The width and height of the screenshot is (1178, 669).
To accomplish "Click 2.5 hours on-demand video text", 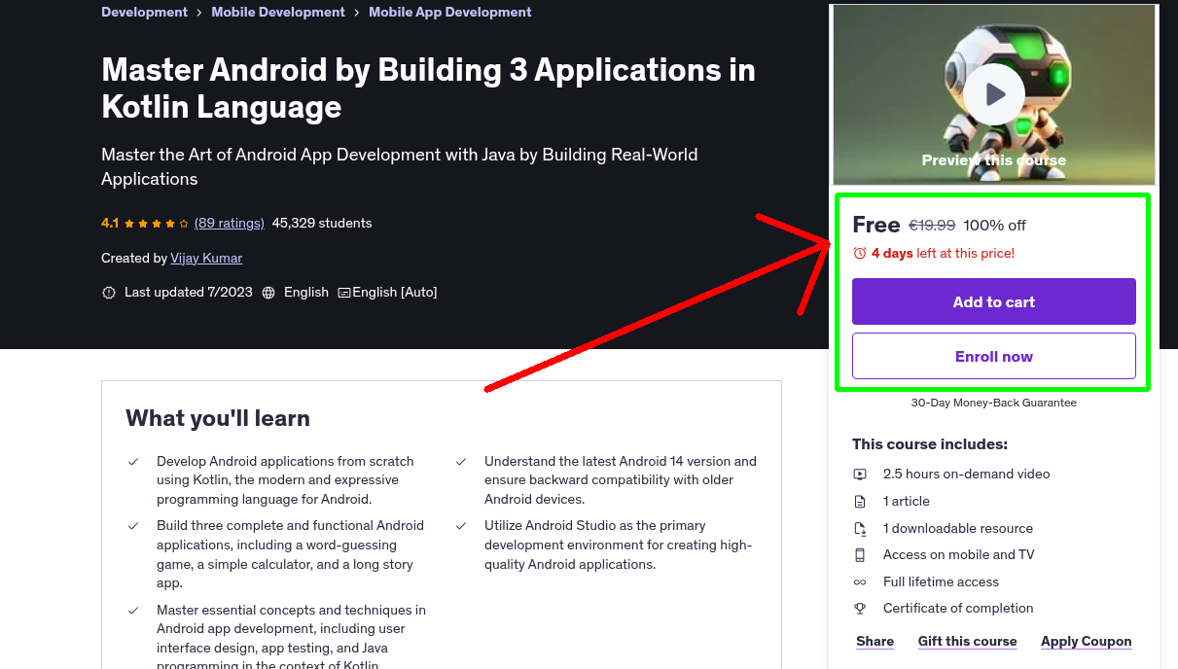I will [967, 474].
